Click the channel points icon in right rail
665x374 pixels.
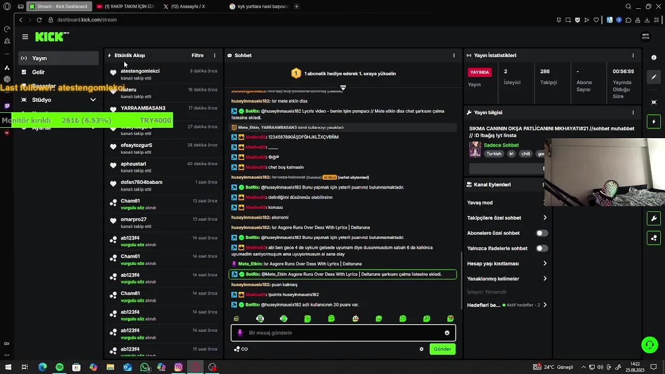pyautogui.click(x=654, y=238)
